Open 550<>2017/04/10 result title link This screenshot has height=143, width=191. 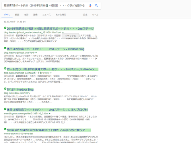pos(49,130)
